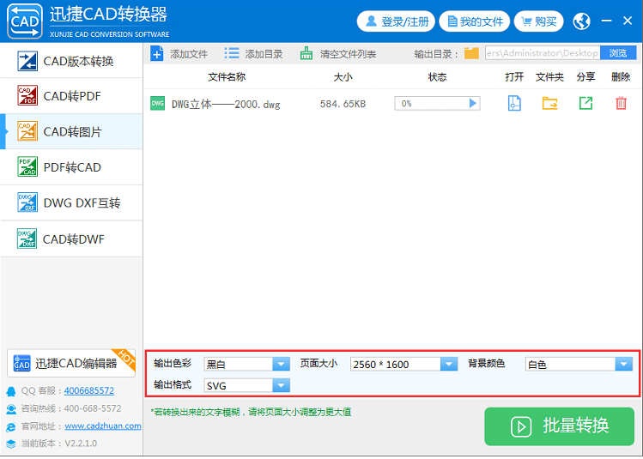Click the output directory path field
Image resolution: width=643 pixels, height=459 pixels.
[542, 53]
